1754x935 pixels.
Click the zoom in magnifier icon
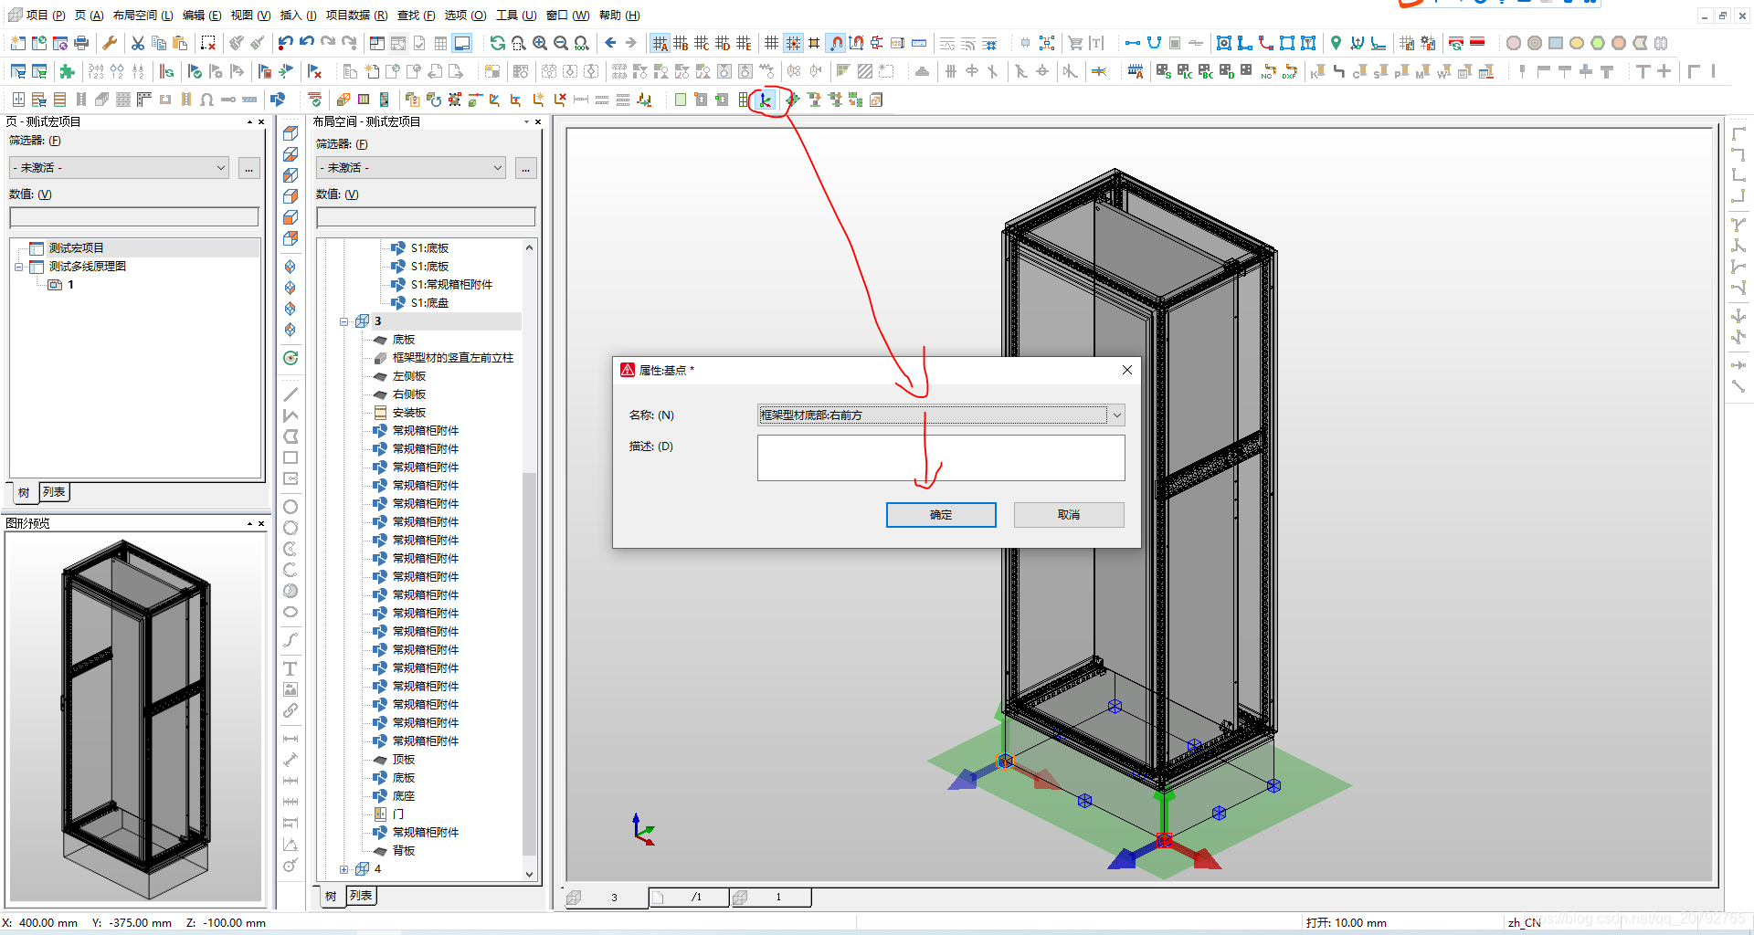click(540, 43)
